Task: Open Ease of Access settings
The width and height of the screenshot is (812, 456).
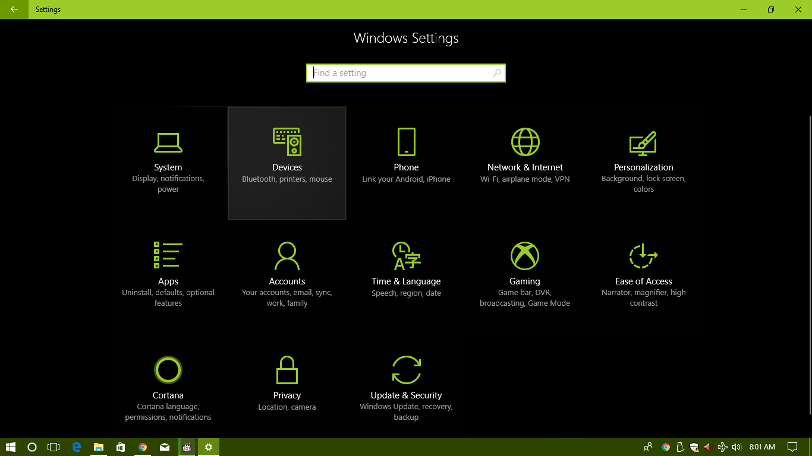Action: 644,277
